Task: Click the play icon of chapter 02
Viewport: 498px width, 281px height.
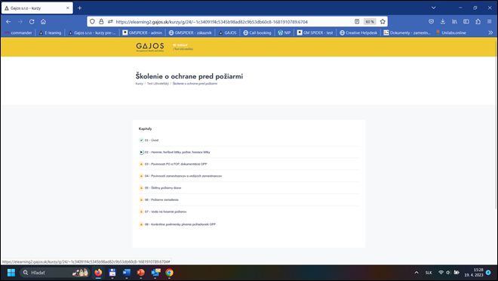Action: pos(141,153)
